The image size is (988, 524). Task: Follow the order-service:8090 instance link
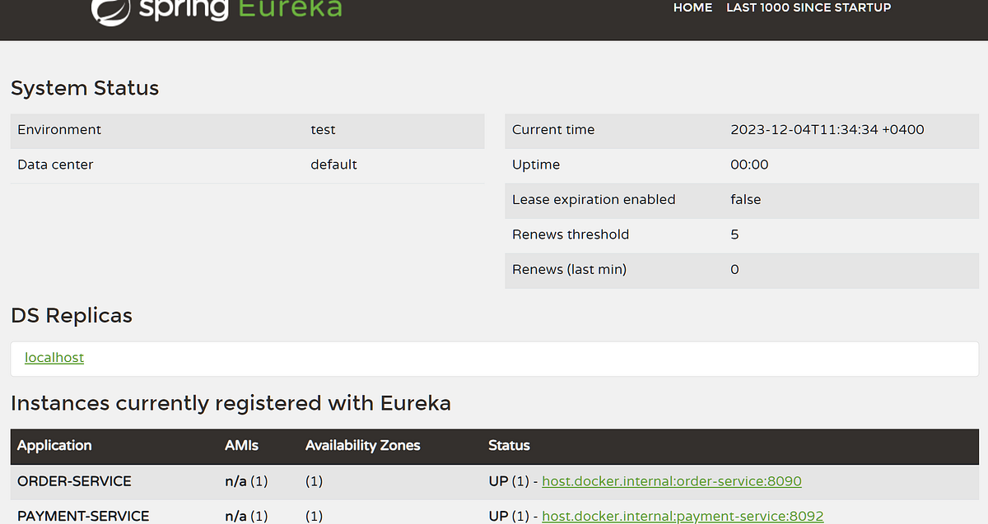(671, 480)
